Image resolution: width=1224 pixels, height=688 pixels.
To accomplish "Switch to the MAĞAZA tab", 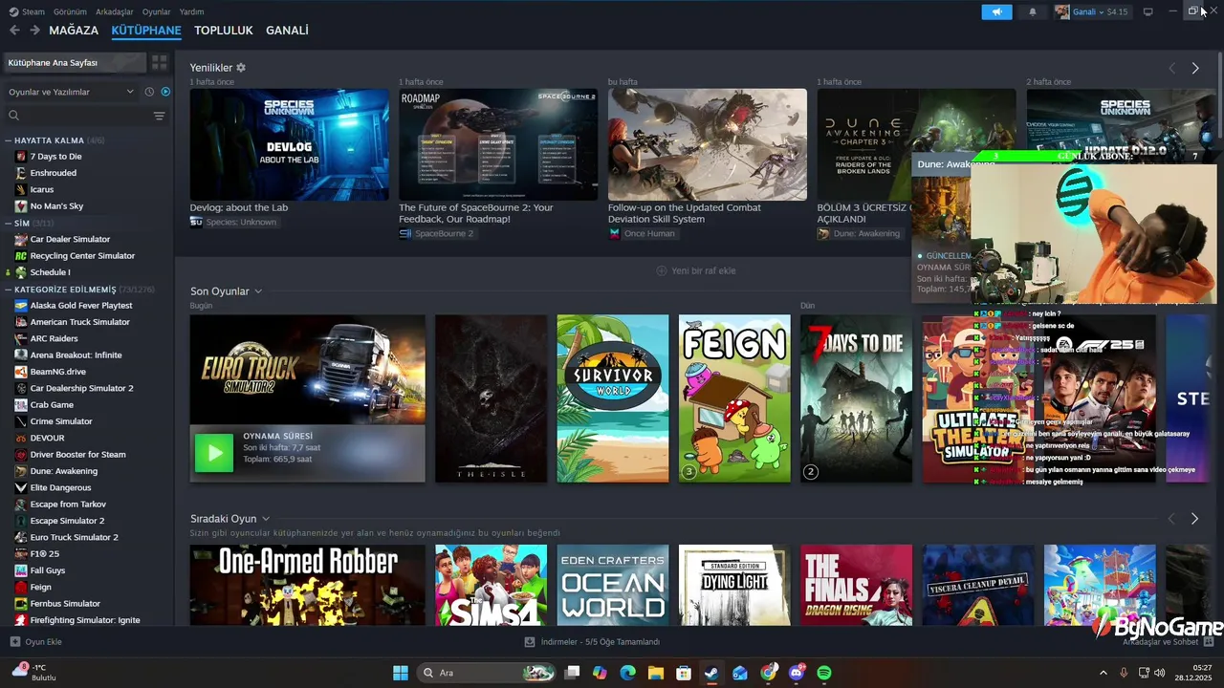I will pos(74,31).
